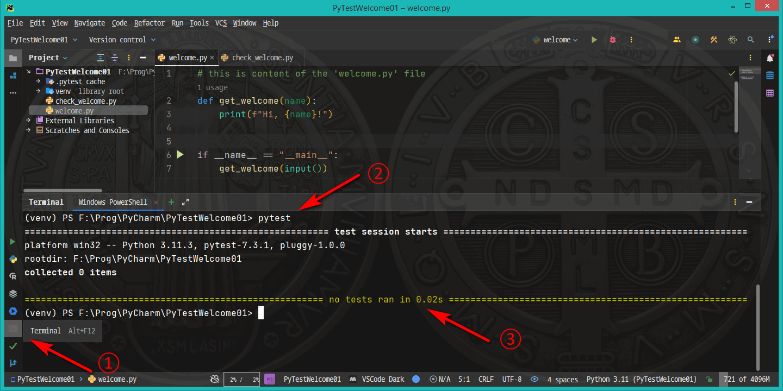Viewport: 783px width, 391px height.
Task: Open Search Everywhere magnifier icon
Action: [751, 40]
